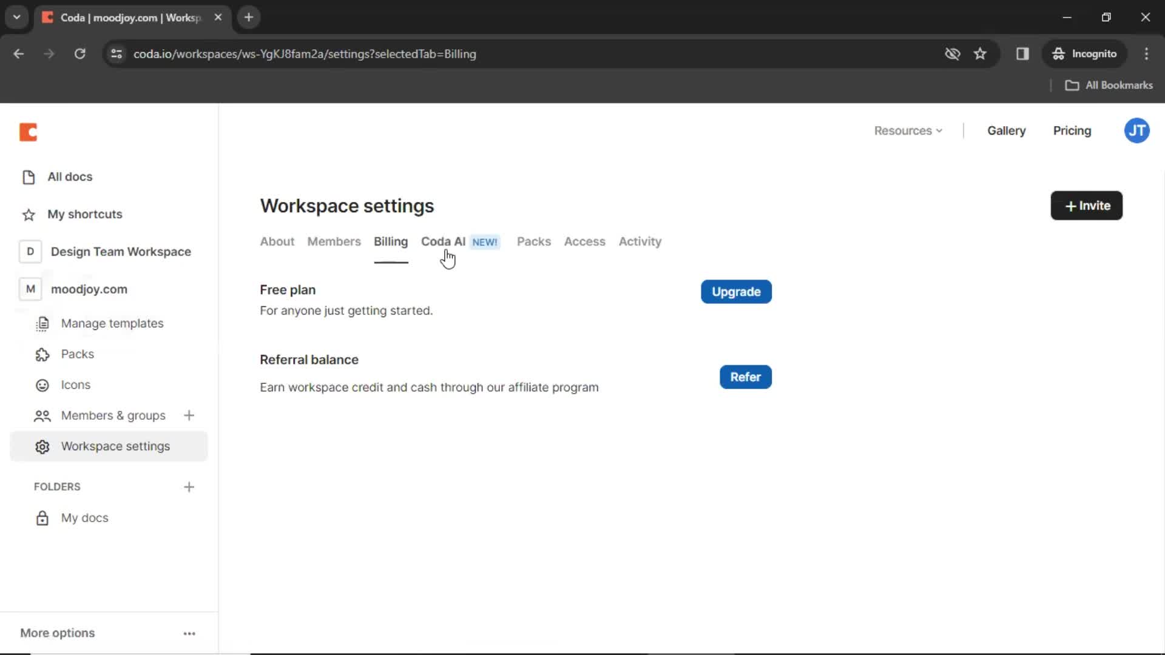Viewport: 1165px width, 655px height.
Task: Click the Upgrade button
Action: point(736,292)
